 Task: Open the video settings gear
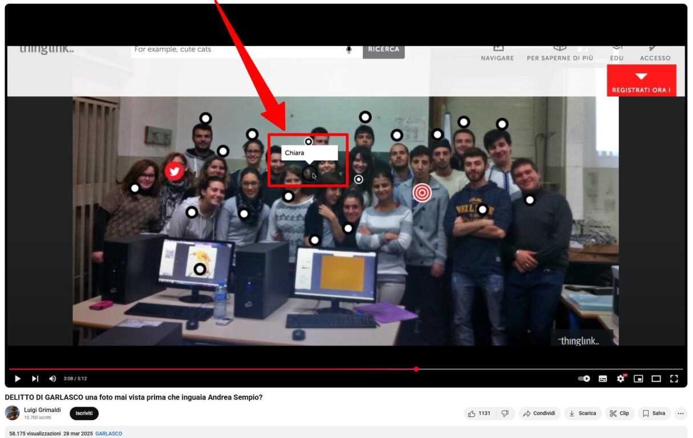click(621, 379)
